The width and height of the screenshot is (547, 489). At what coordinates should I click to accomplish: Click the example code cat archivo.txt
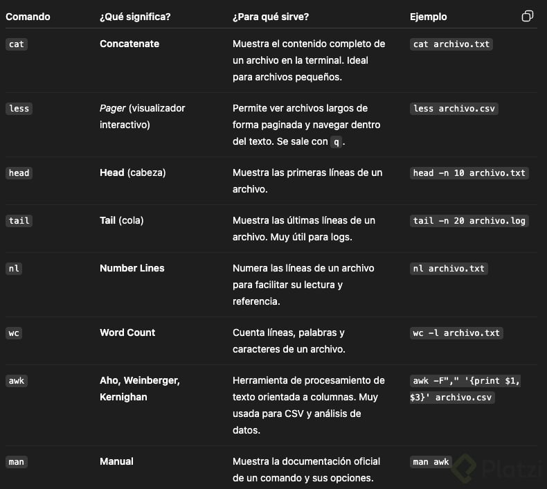pos(451,44)
